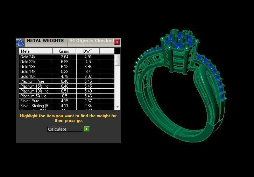
Task: Select the Platinum, Pure row
Action: coord(66,81)
